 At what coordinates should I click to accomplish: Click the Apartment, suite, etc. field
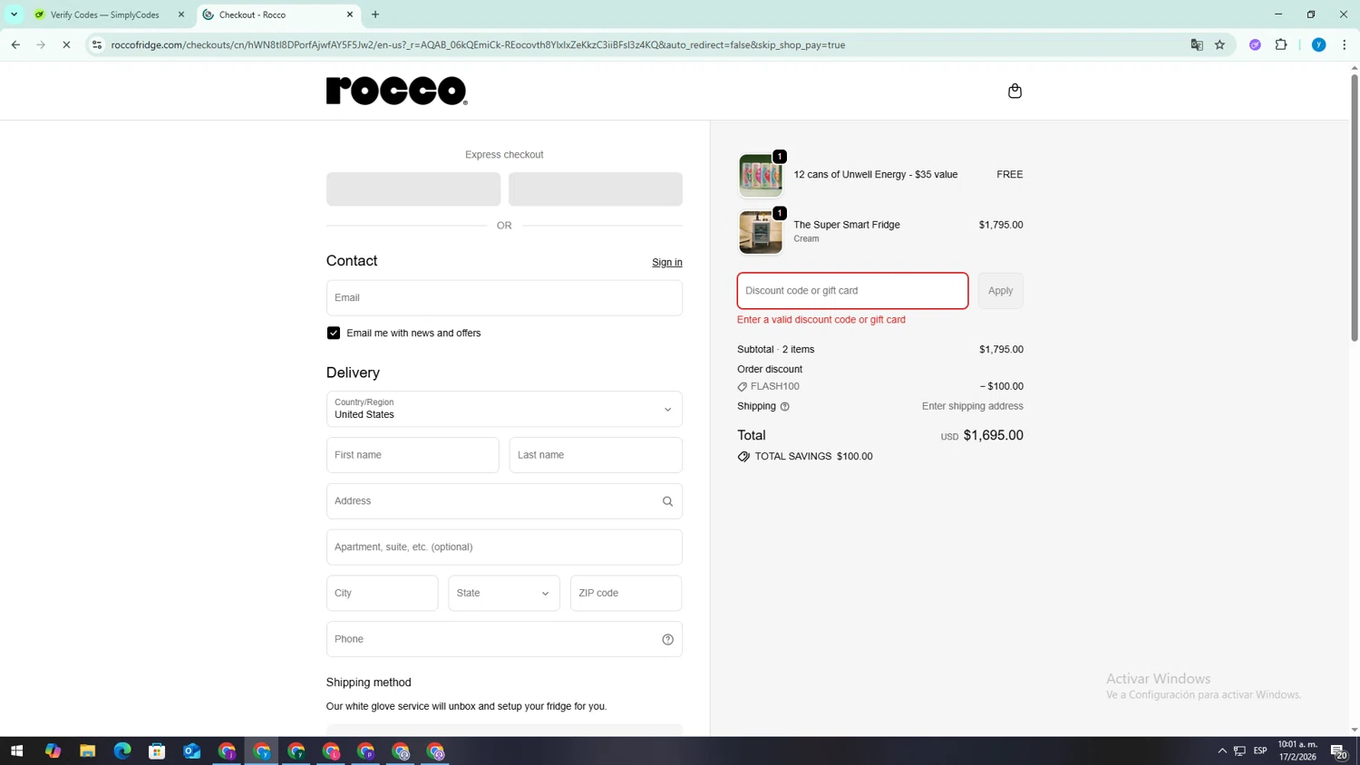click(x=504, y=547)
